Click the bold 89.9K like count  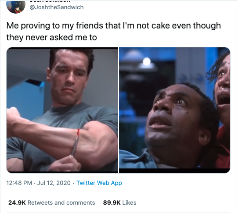[x=112, y=202]
